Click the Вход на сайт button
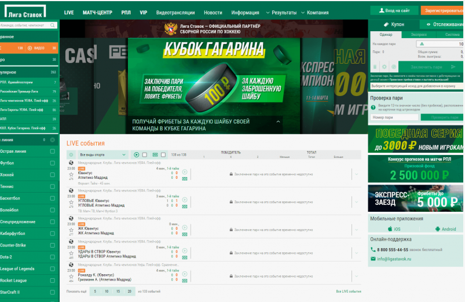This screenshot has width=465, height=302. click(394, 10)
